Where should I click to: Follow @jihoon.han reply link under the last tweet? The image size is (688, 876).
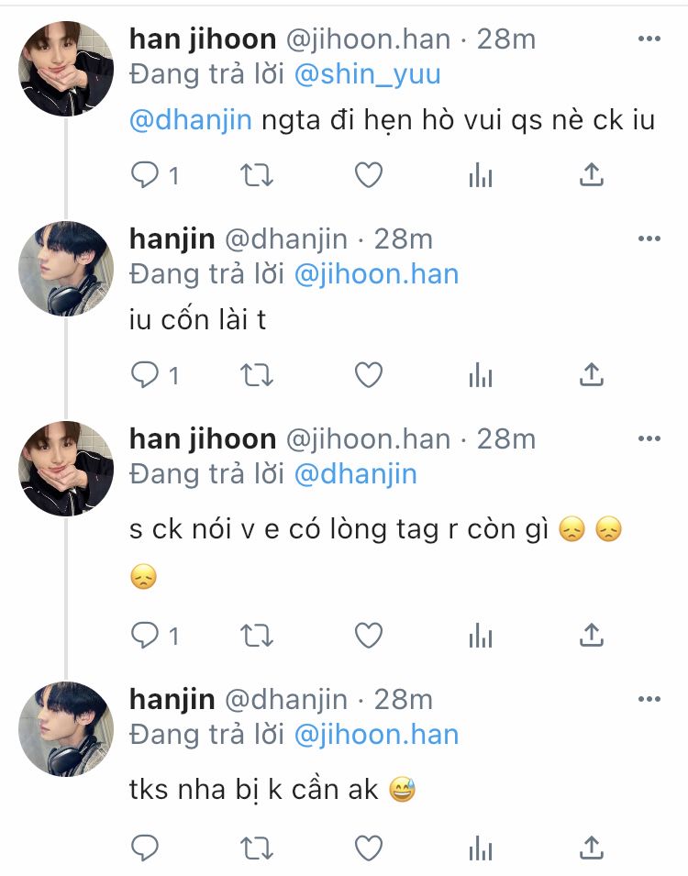[376, 735]
